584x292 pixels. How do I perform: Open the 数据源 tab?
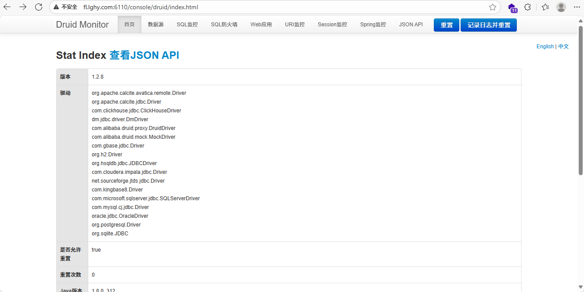point(156,25)
